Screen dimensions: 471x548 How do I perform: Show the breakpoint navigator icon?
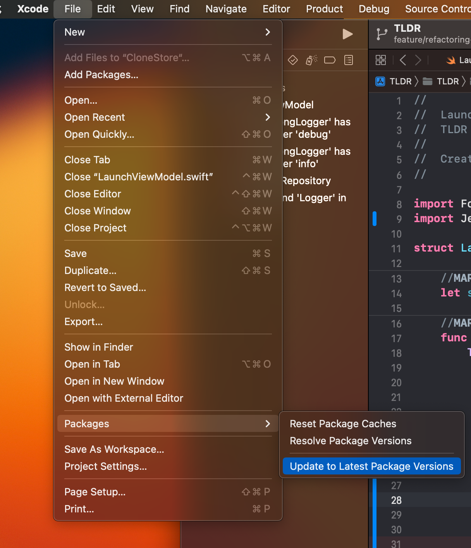point(330,60)
